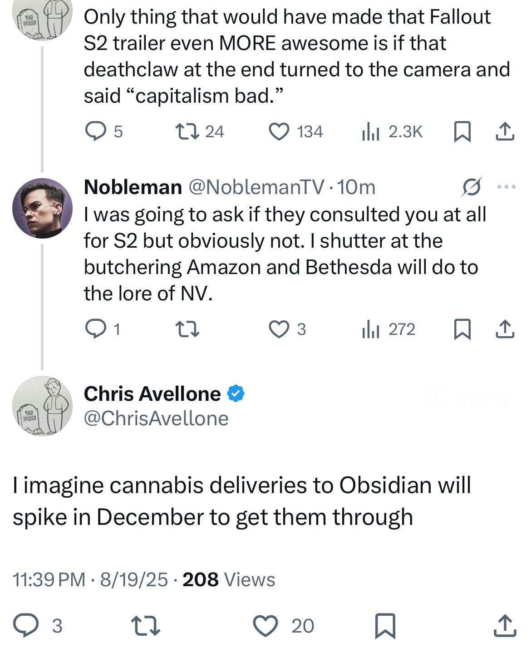This screenshot has height=653, width=531.
Task: Open the Nobleman display name link
Action: click(133, 187)
